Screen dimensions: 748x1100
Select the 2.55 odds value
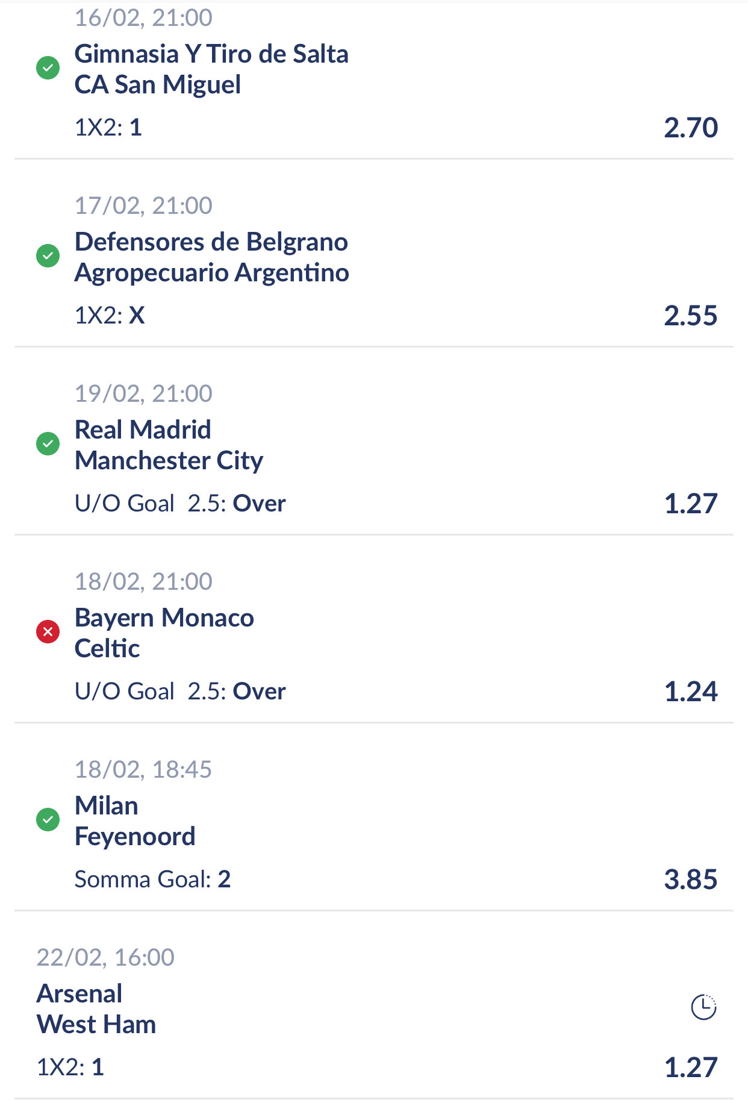pos(691,316)
